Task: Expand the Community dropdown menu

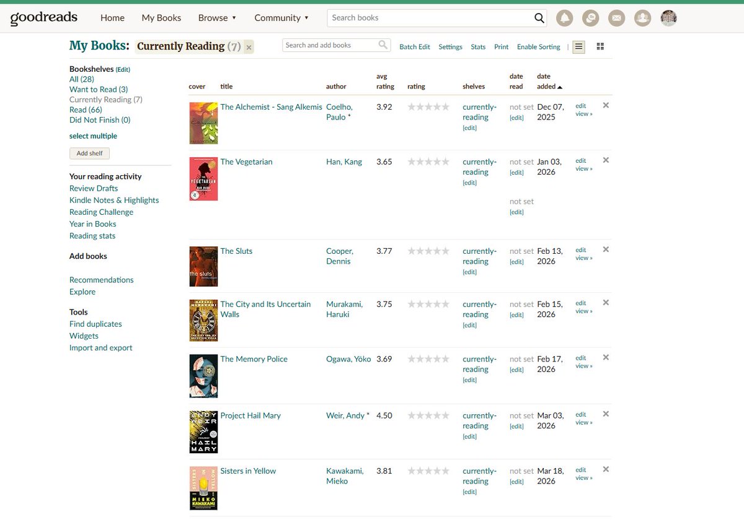Action: (x=281, y=18)
